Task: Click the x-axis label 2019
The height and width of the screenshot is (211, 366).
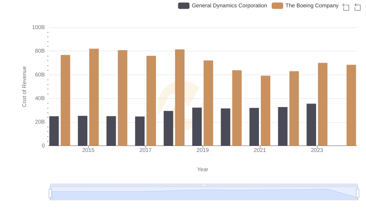Action: pos(203,150)
